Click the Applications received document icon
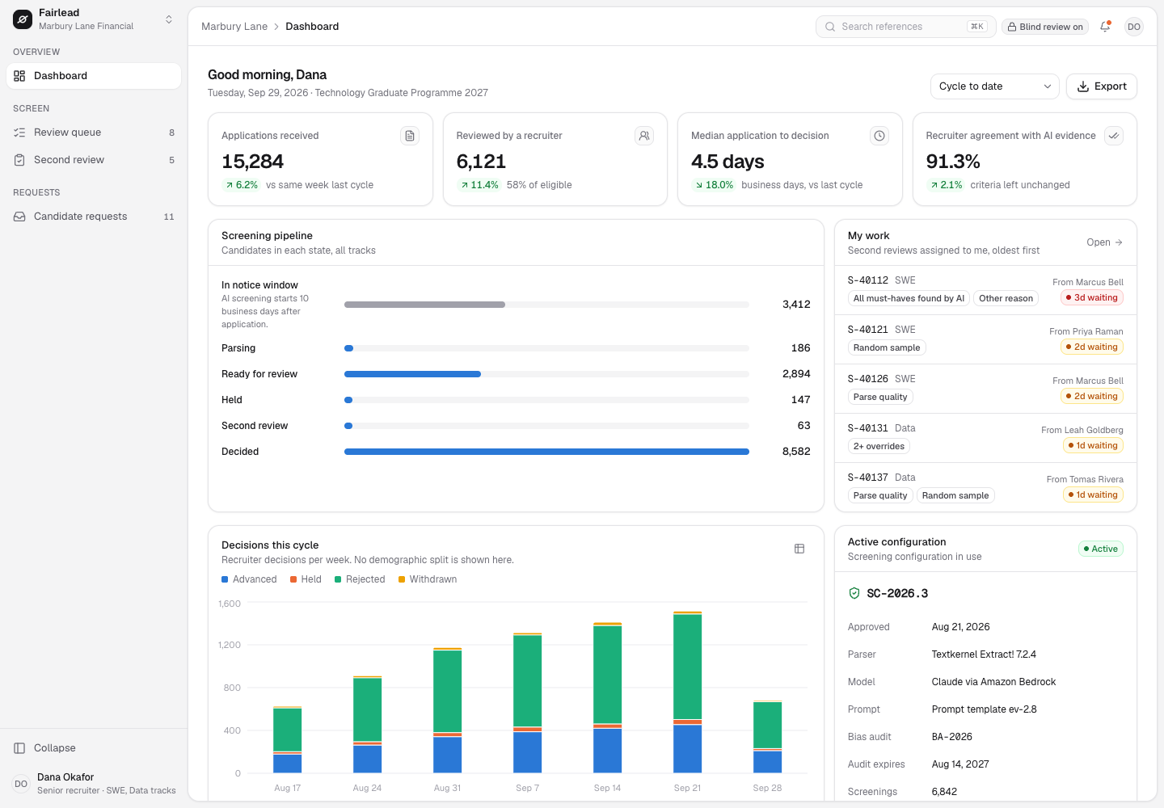Screen dimensions: 1164x808 pos(410,136)
